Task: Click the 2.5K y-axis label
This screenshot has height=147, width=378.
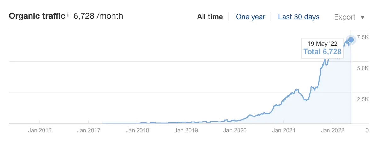Action: point(363,99)
